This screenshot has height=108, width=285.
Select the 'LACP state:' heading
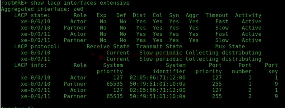tap(32, 15)
